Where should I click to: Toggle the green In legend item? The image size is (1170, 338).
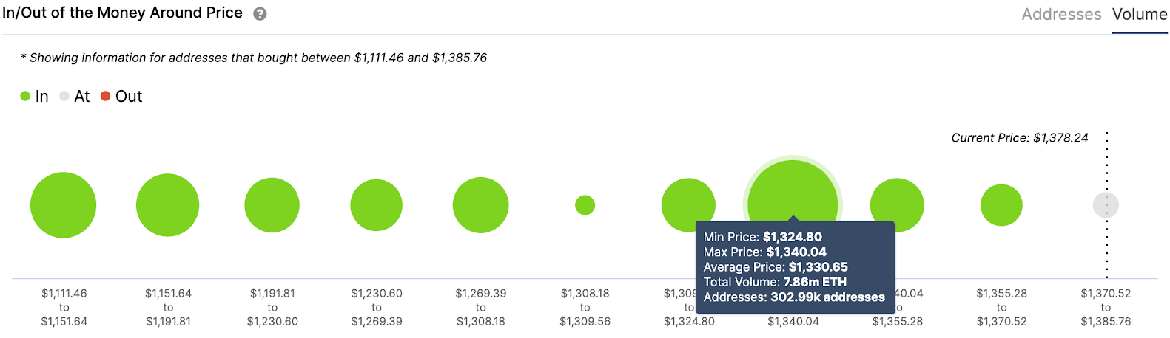pyautogui.click(x=34, y=97)
